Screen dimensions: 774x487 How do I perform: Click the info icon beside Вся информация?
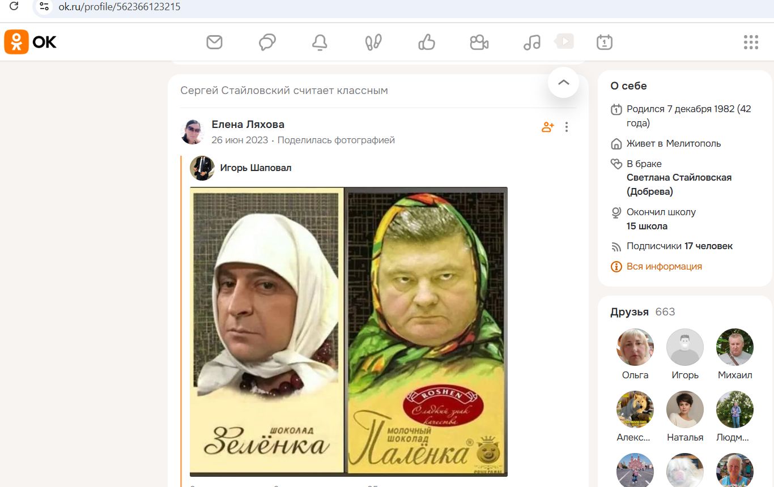(x=616, y=266)
